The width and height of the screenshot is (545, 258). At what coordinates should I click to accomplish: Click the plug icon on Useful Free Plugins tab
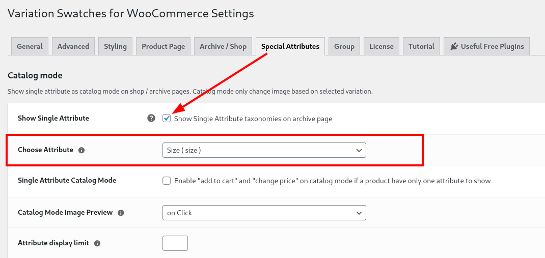tap(454, 46)
